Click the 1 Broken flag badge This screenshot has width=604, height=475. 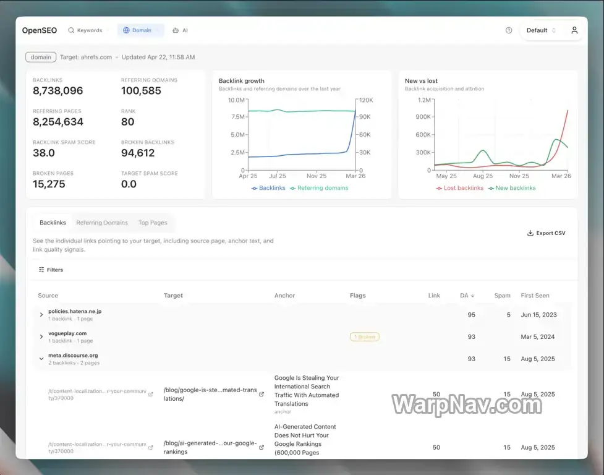(364, 336)
